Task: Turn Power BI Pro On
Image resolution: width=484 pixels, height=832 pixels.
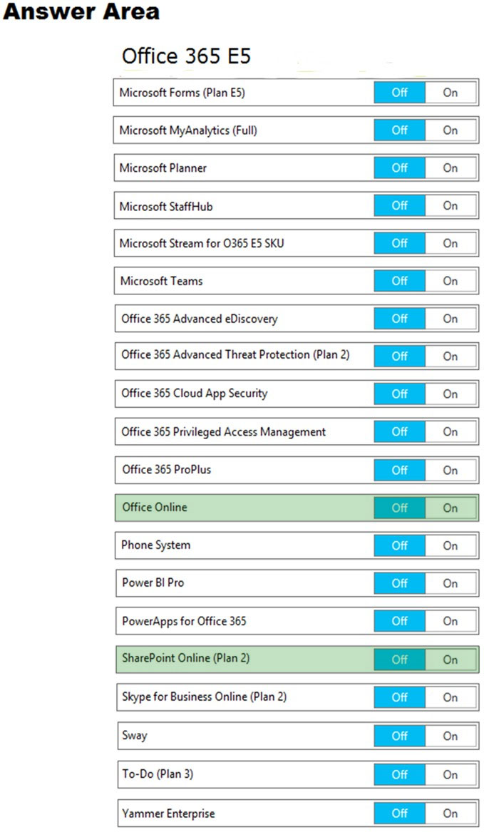Action: click(450, 583)
